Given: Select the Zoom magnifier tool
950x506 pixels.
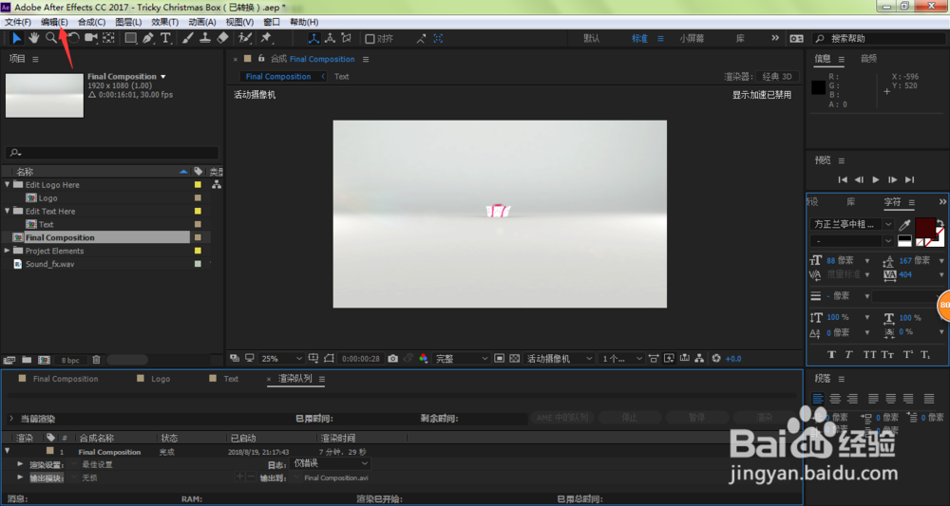Looking at the screenshot, I should [51, 38].
